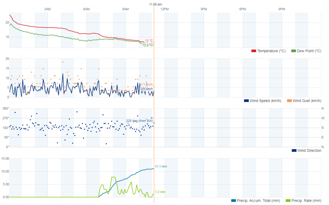Click the green Dew Point legend swatch
The width and height of the screenshot is (329, 205).
coord(293,51)
